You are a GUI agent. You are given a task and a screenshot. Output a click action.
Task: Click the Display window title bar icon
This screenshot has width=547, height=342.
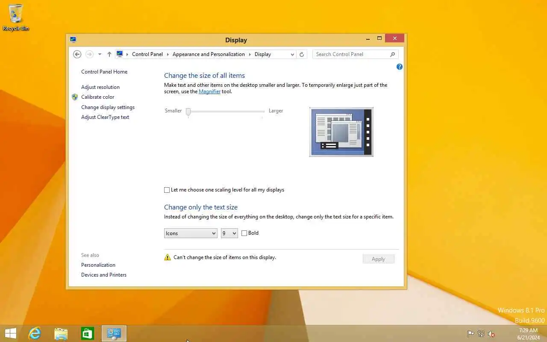coord(73,40)
